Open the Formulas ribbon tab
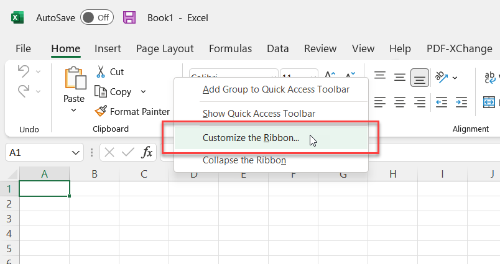This screenshot has height=264, width=500. coord(230,48)
